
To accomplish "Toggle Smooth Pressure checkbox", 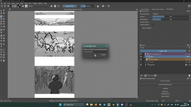I will coord(153,22).
